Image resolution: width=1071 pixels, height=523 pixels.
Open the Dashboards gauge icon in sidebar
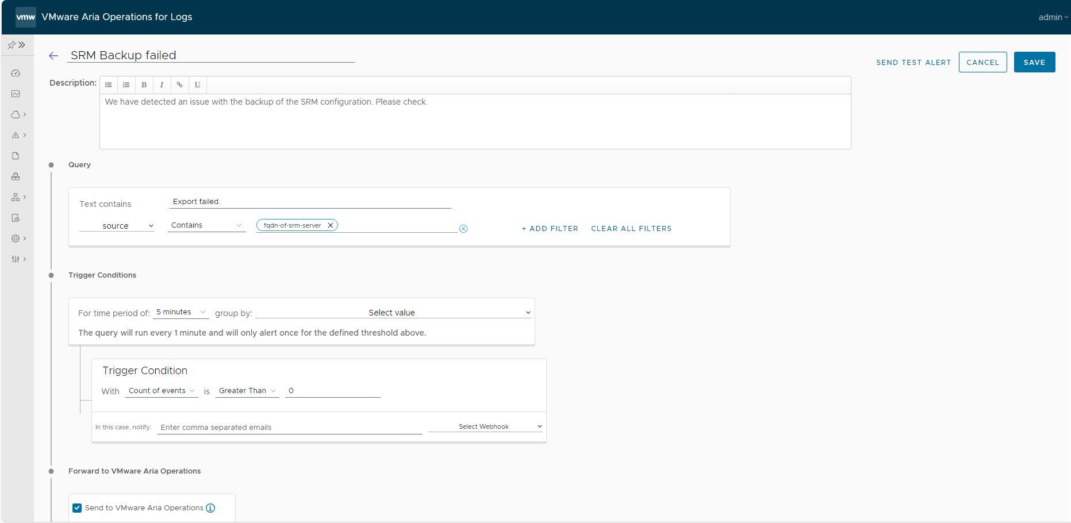(16, 73)
